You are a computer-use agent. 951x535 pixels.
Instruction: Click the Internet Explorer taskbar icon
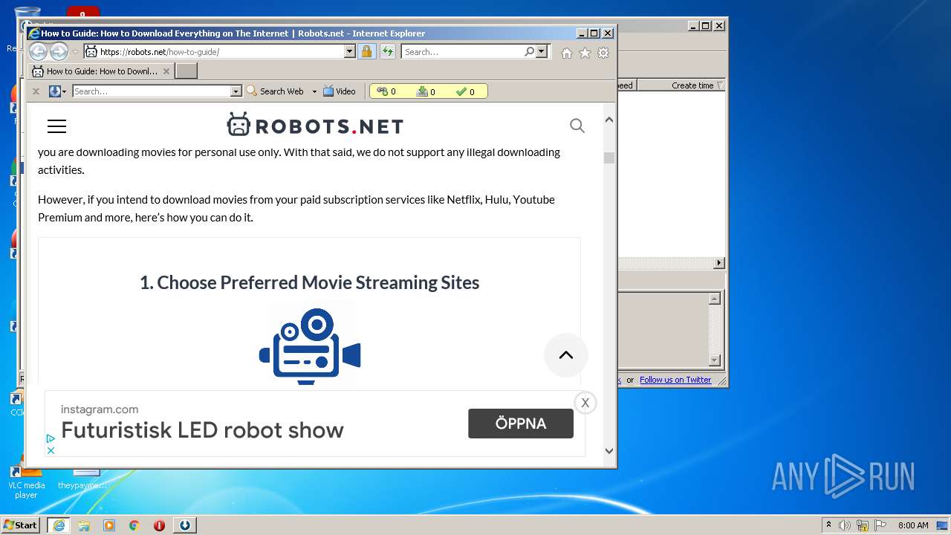click(58, 525)
